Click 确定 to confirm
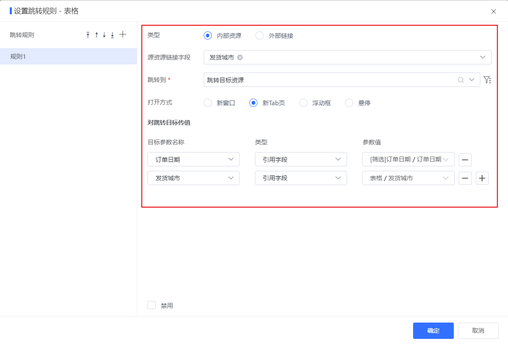The image size is (508, 345). [x=433, y=331]
